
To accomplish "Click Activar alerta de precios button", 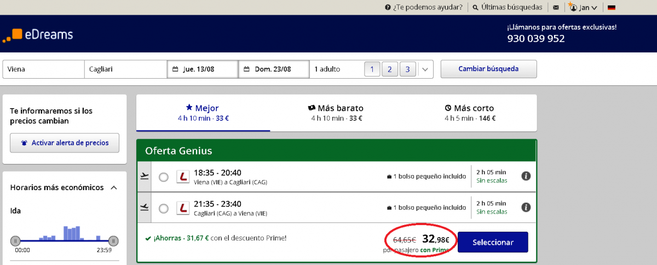I will tap(65, 143).
